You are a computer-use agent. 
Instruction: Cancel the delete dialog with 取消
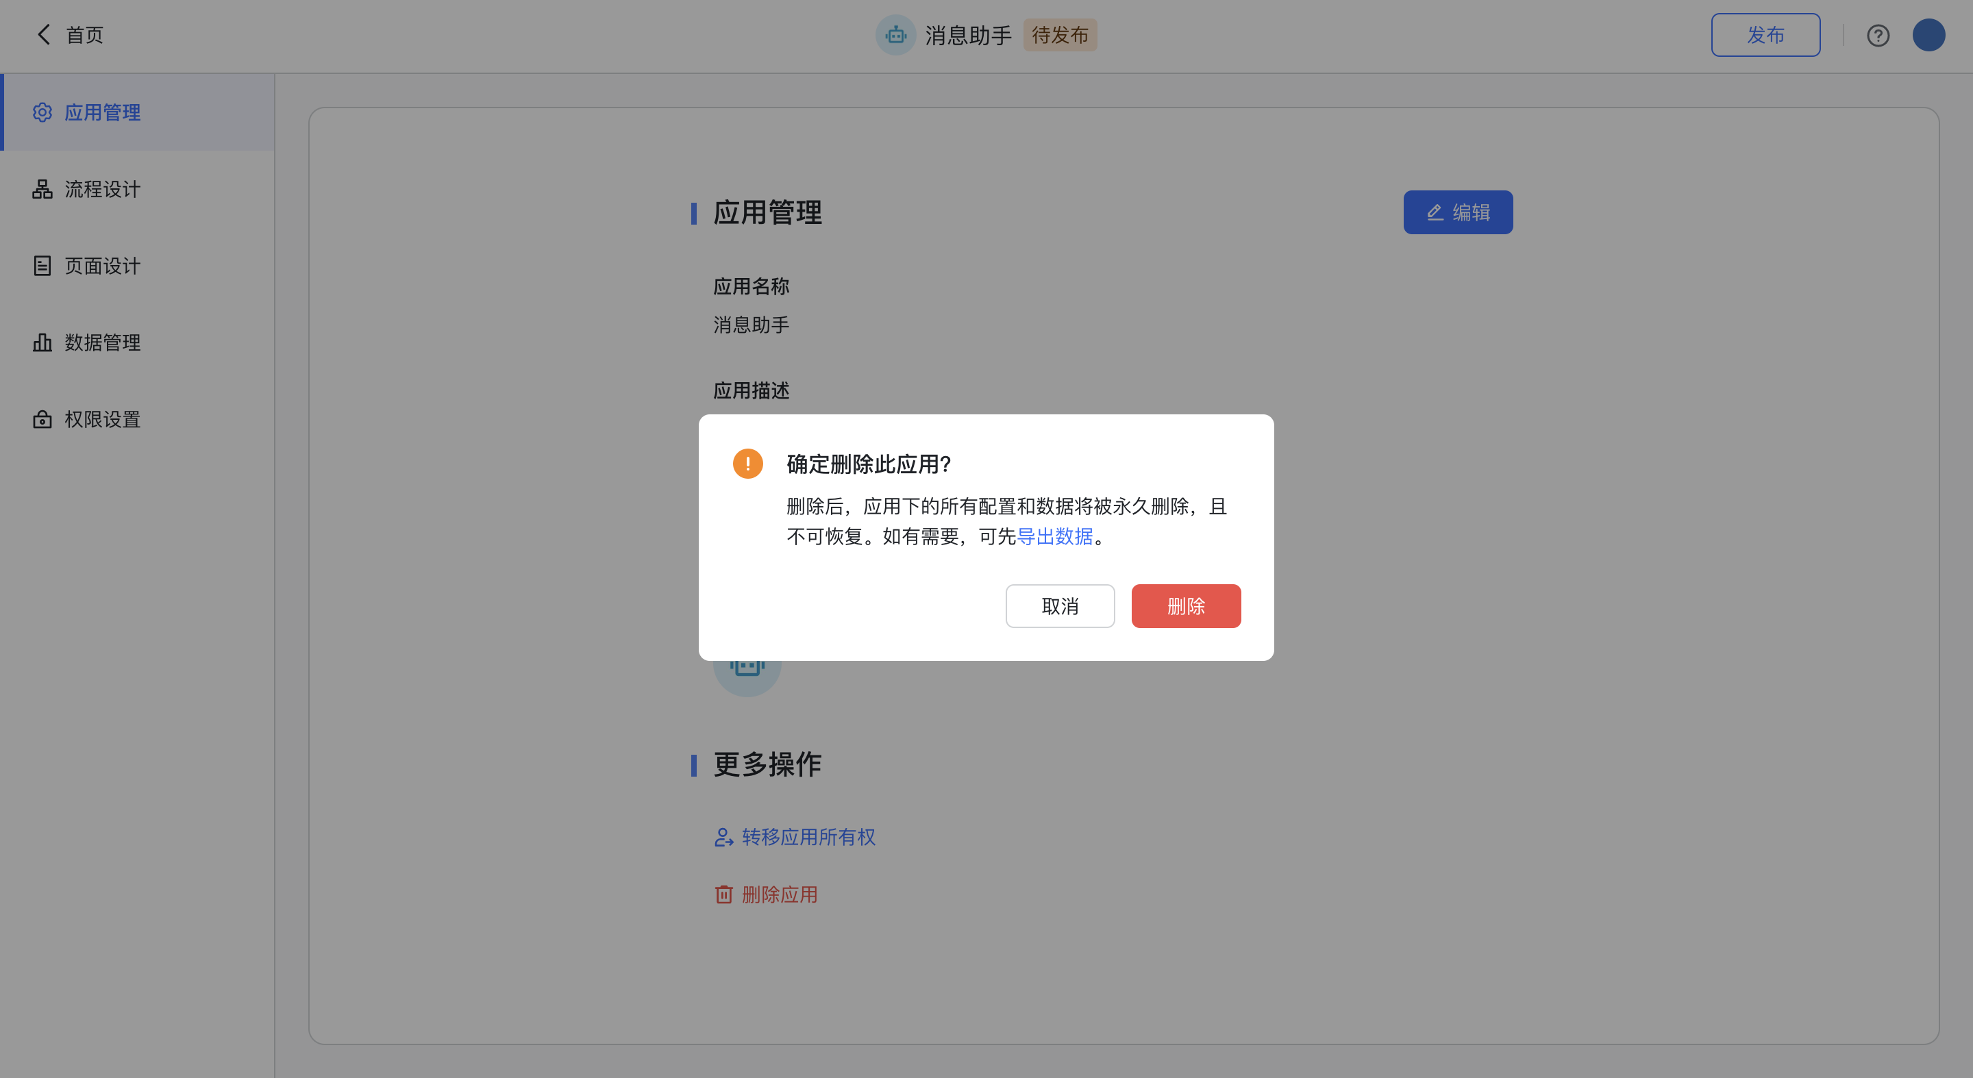[1060, 606]
